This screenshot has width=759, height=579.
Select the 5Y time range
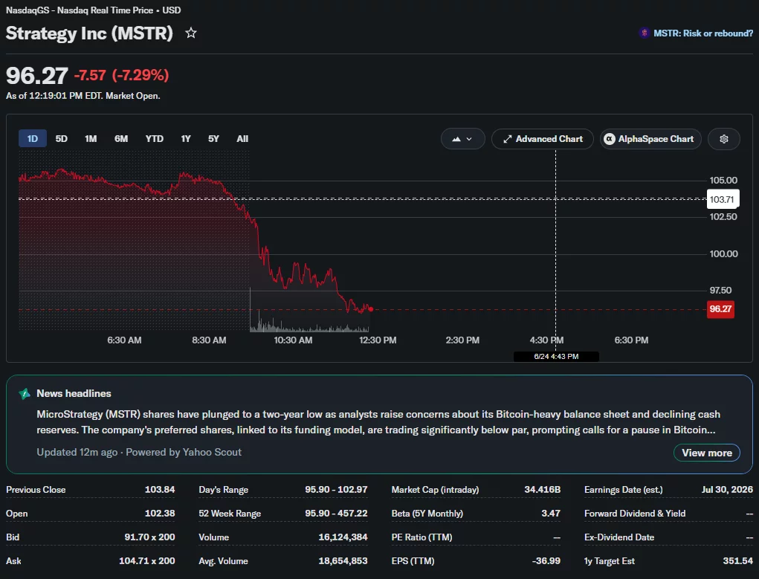[x=213, y=139]
